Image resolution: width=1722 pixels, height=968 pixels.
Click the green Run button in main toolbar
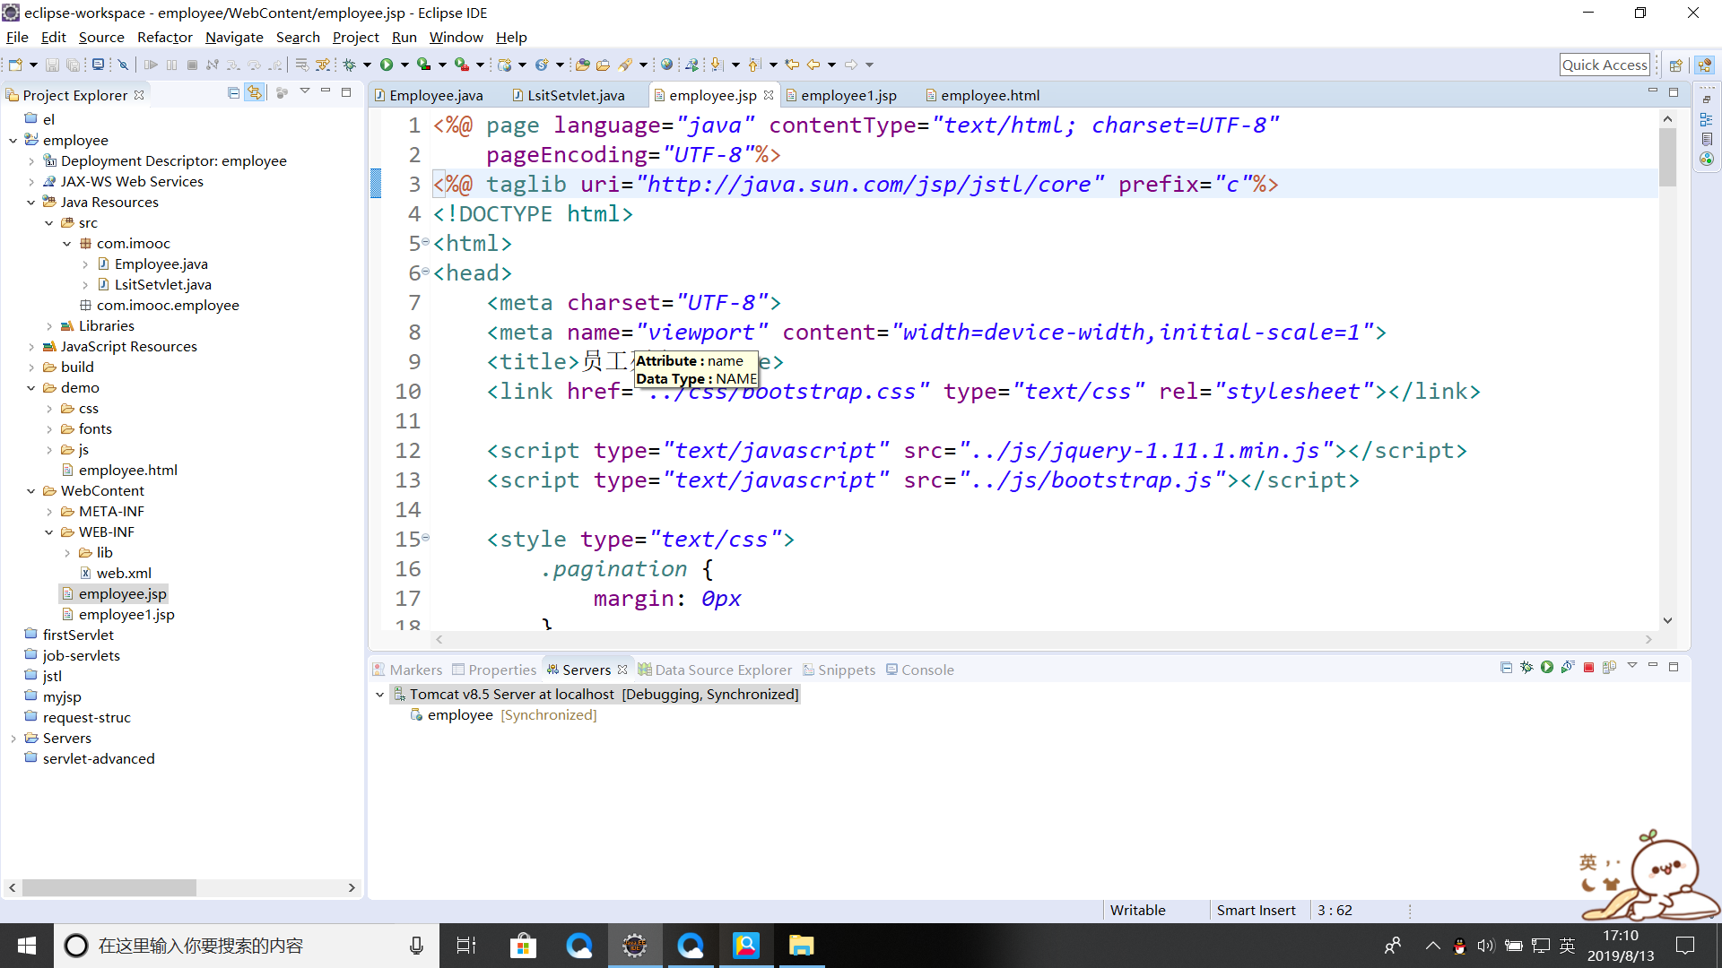tap(387, 65)
